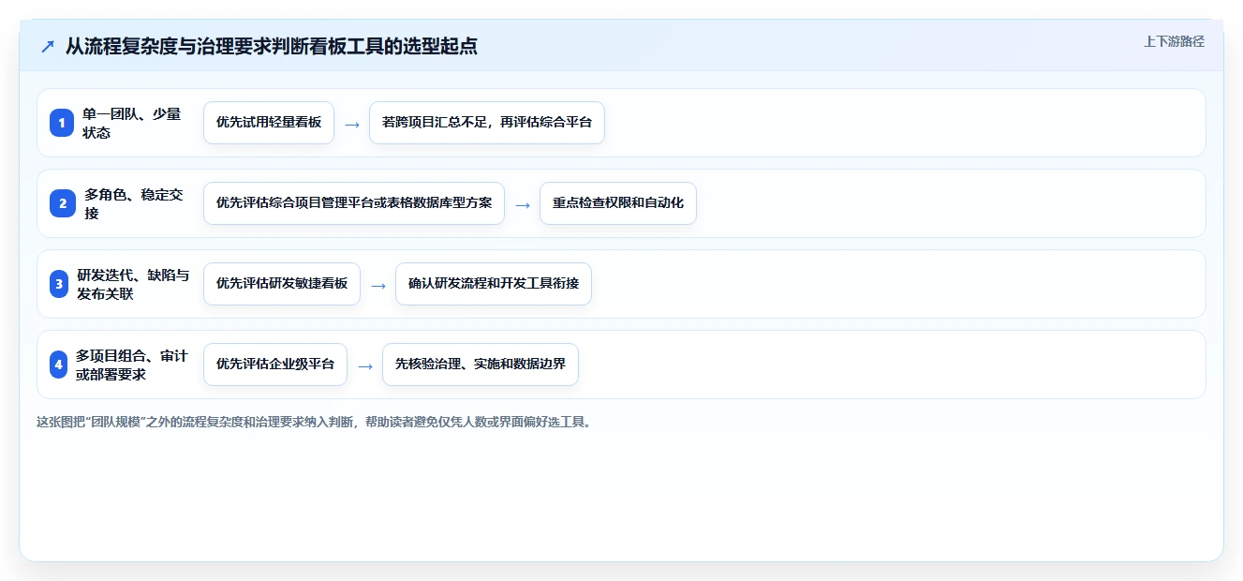The image size is (1243, 581).
Task: Click the number 2 badge
Action: click(63, 203)
